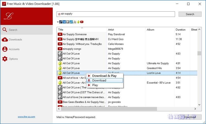The height and width of the screenshot is (124, 206).
Task: Click the YouTube icon on the 4:54 row
Action: pyautogui.click(x=60, y=78)
